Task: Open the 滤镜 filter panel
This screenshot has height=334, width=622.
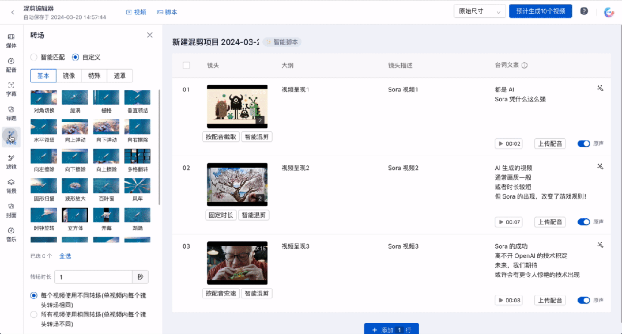Action: 11,162
